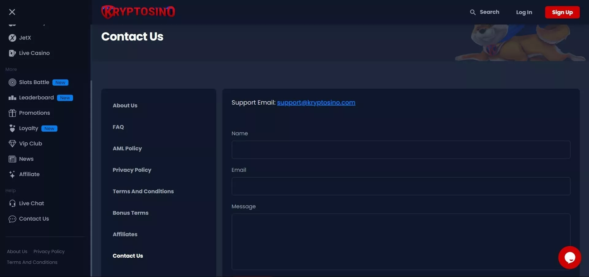Click the JetX icon in sidebar
This screenshot has height=277, width=589.
click(12, 38)
